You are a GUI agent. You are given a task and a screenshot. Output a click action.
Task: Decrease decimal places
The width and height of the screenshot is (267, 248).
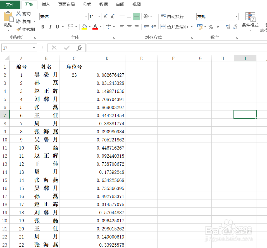point(235,27)
